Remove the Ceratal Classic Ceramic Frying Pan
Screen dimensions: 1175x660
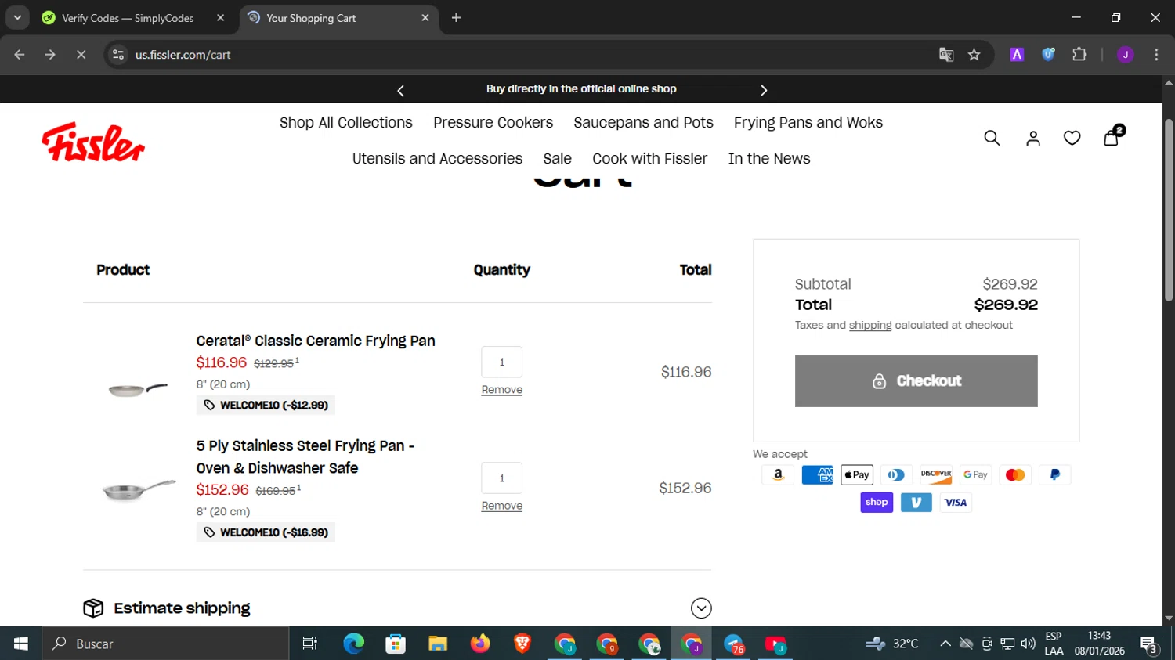pyautogui.click(x=501, y=390)
